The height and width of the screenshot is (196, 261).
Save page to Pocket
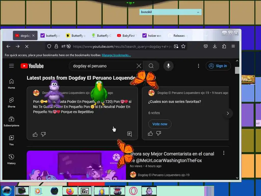coord(206,46)
